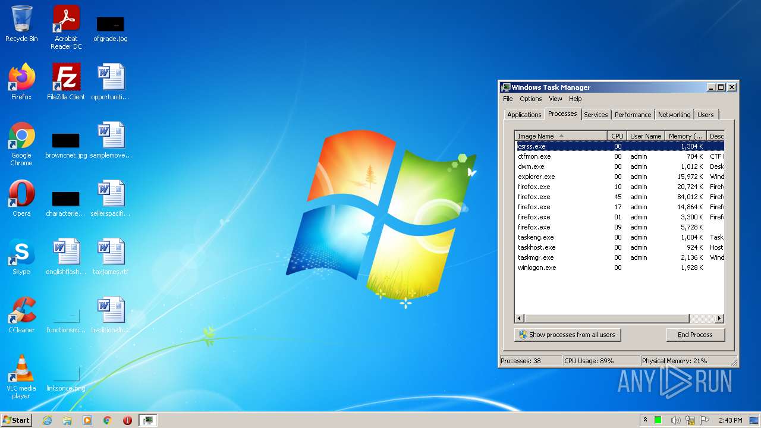Switch to the Users tab
Viewport: 761px width, 428px height.
(706, 115)
